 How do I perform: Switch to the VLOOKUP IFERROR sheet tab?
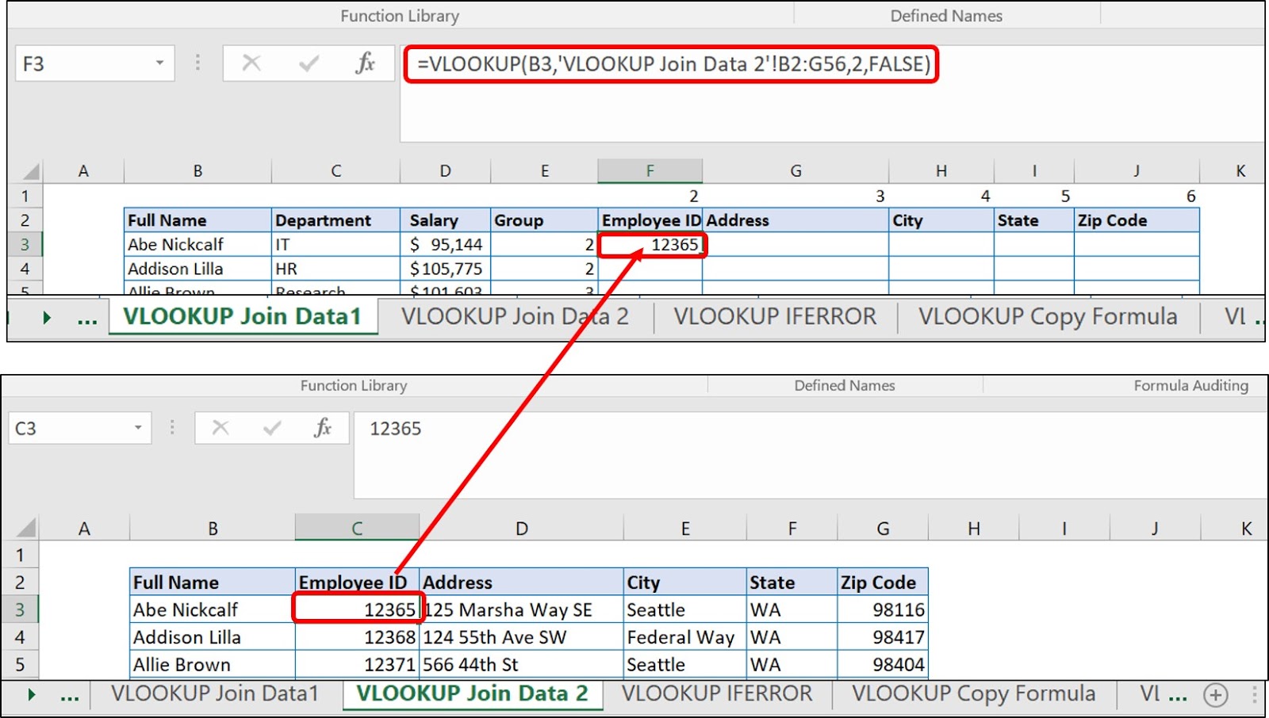tap(774, 316)
